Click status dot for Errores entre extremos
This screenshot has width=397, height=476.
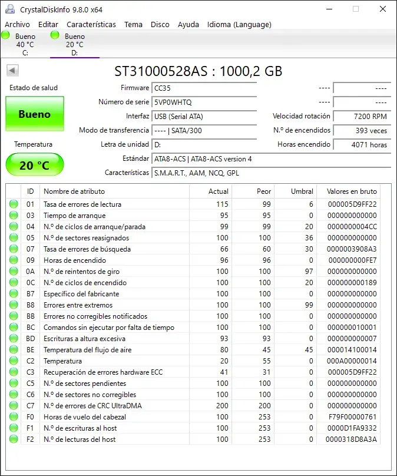(x=14, y=305)
